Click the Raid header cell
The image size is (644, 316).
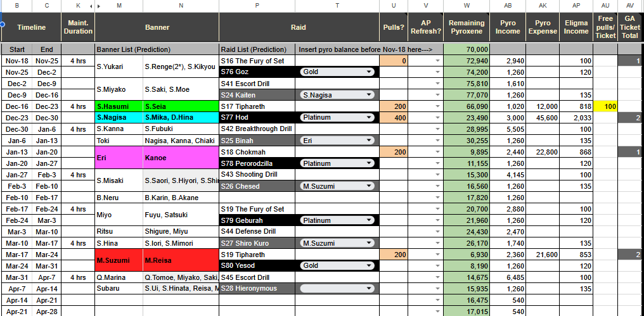coord(299,27)
